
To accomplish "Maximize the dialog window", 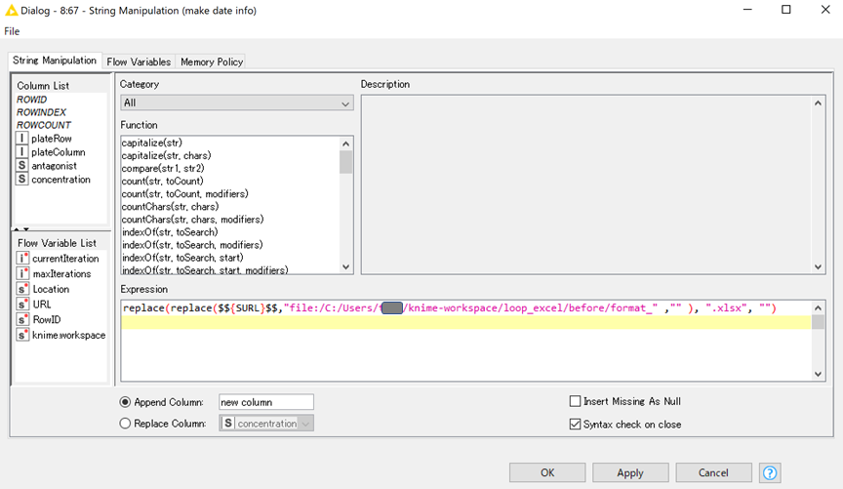I will (x=786, y=10).
